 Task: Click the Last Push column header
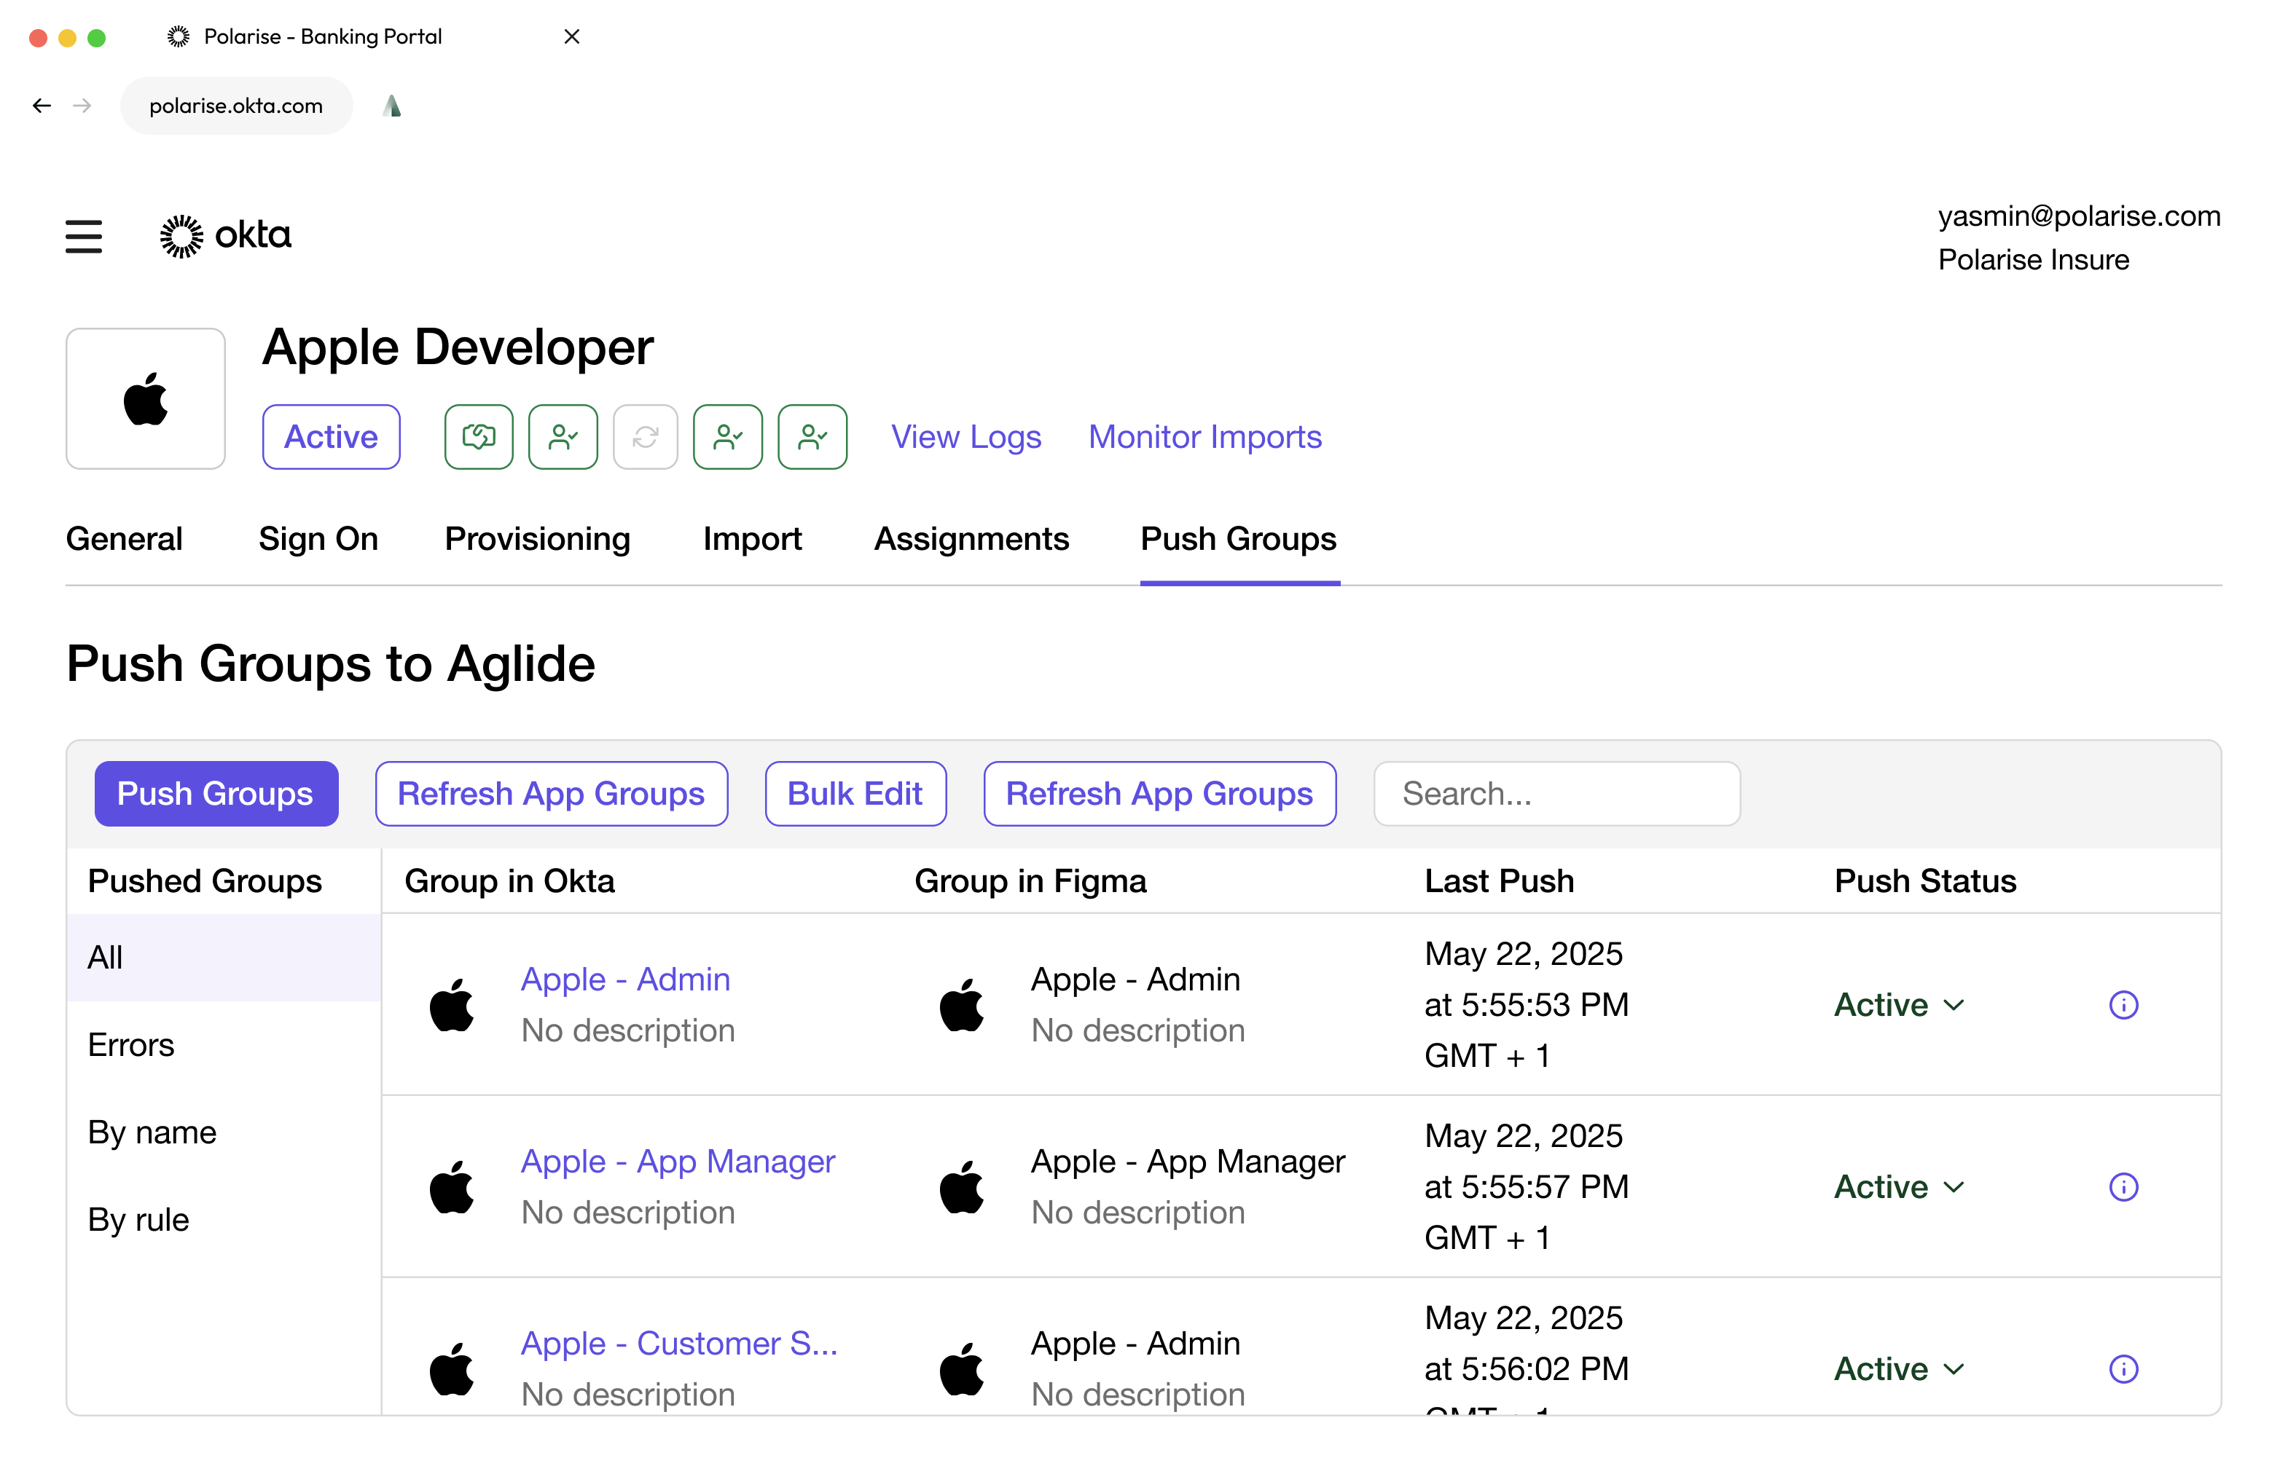click(1500, 881)
